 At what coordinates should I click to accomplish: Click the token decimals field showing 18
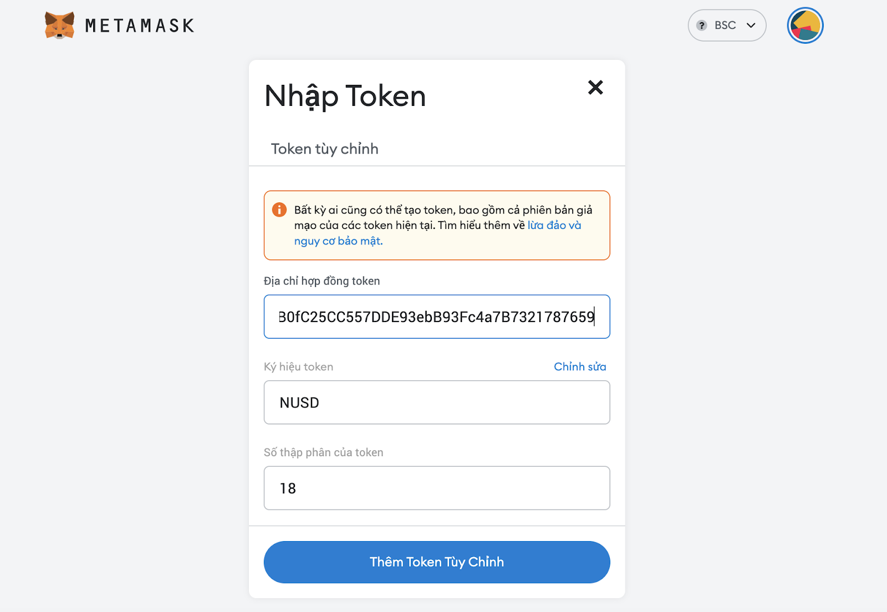click(x=437, y=488)
